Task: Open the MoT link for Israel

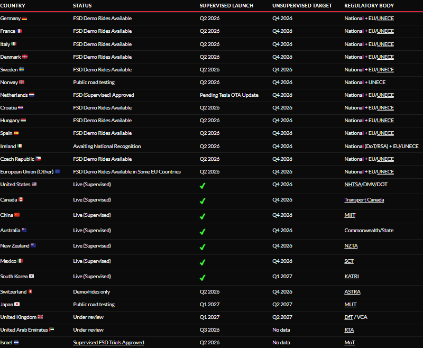Action: click(x=350, y=342)
